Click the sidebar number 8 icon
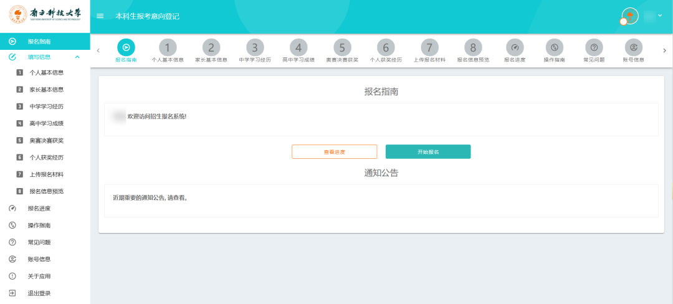 [x=20, y=191]
